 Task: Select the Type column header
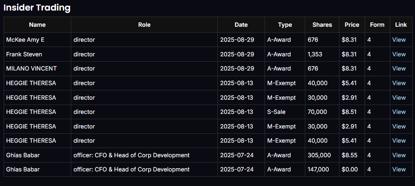click(x=285, y=25)
